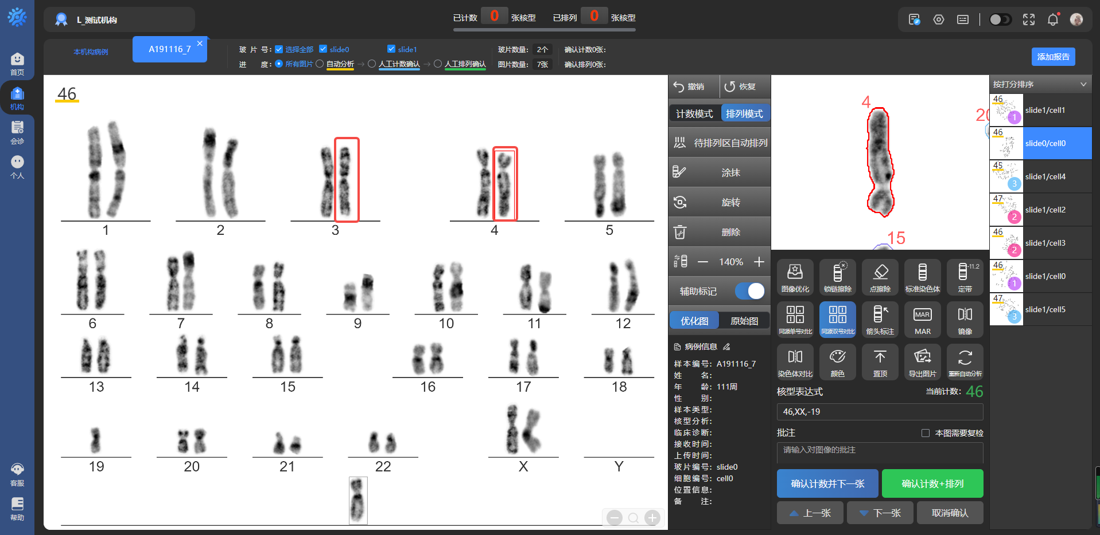
Task: Select the 图像优化 image optimization tool
Action: (795, 277)
